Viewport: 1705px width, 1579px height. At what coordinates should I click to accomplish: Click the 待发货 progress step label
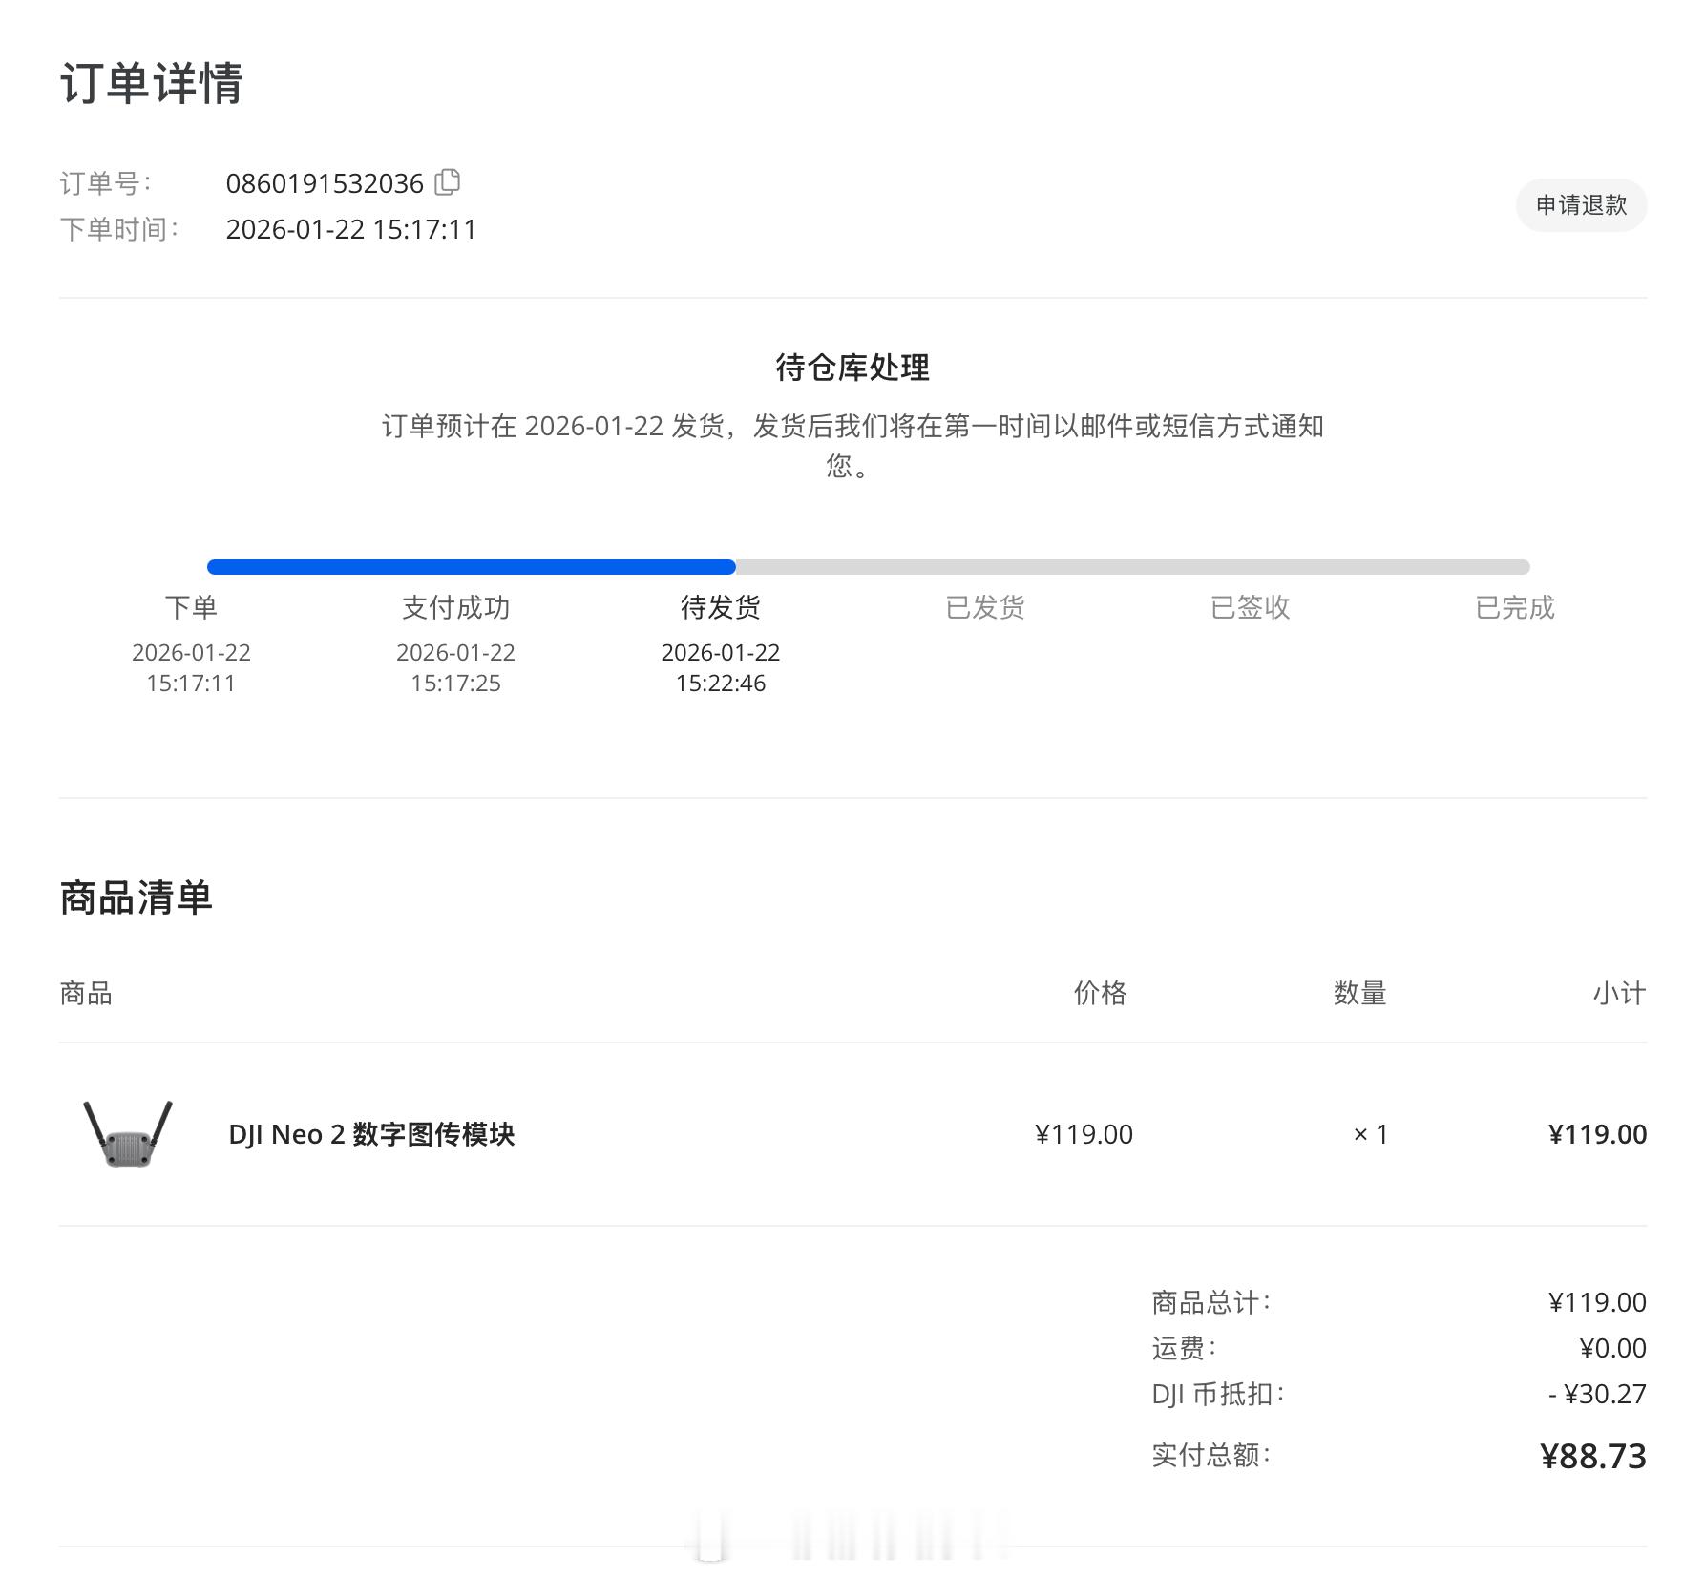click(x=721, y=607)
